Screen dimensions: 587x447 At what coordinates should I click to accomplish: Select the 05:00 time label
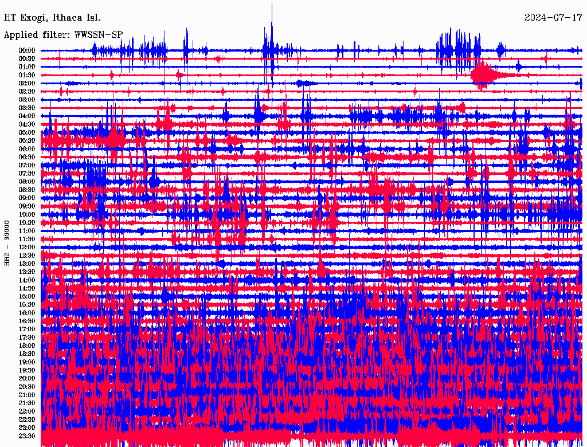27,132
